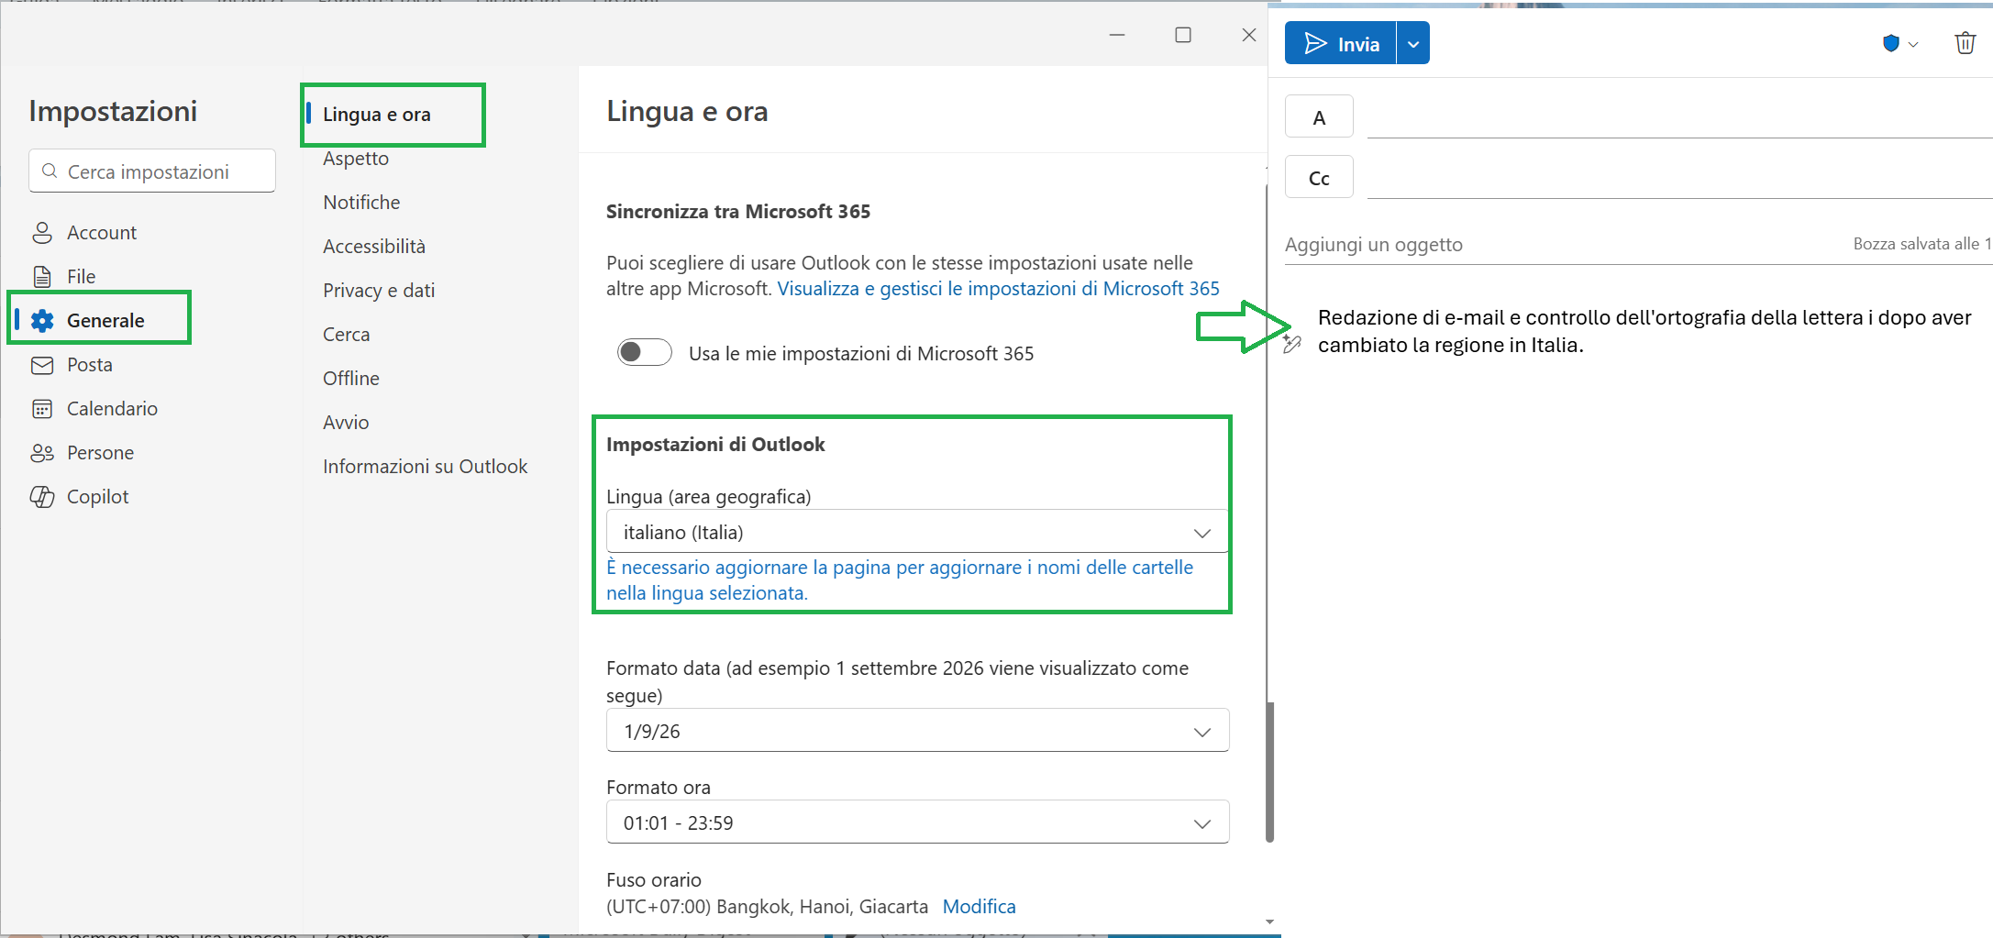Maximize the Impostazioni window
The width and height of the screenshot is (1993, 938).
point(1183,35)
